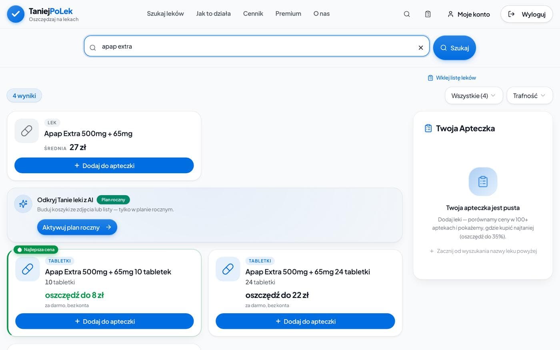The height and width of the screenshot is (350, 560).
Task: Click the Plan roczny badge
Action: tap(113, 200)
